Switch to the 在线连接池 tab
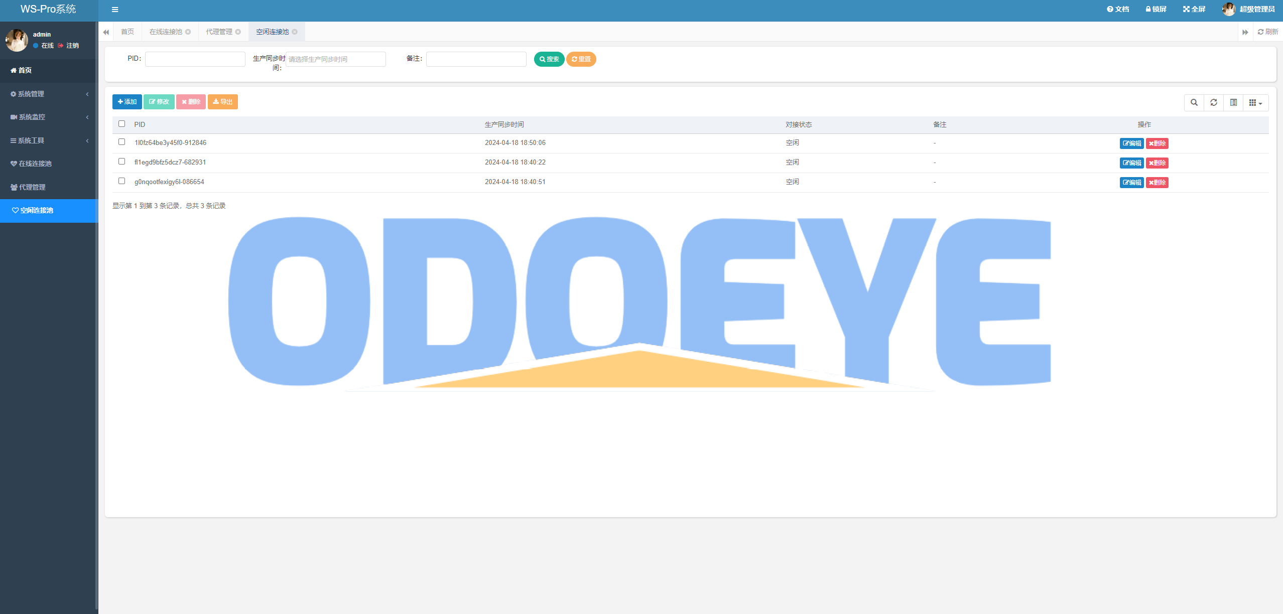This screenshot has height=614, width=1283. (x=166, y=32)
